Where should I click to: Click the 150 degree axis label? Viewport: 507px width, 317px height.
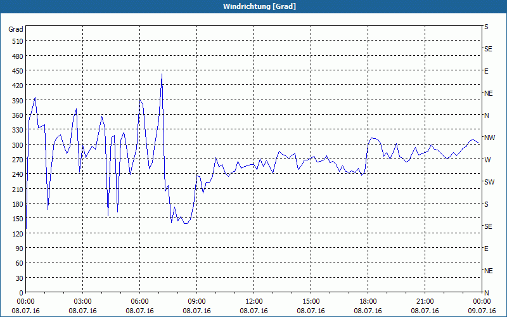click(18, 219)
